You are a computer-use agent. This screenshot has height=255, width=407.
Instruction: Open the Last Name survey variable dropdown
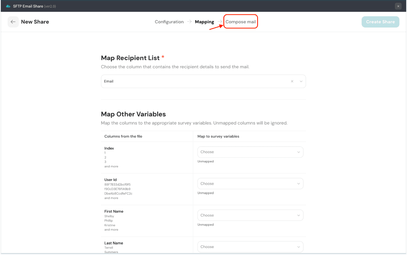[247, 247]
